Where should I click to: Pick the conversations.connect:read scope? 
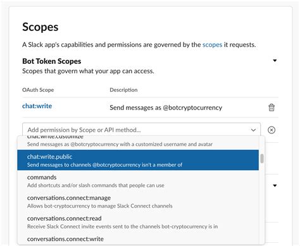coord(138,222)
